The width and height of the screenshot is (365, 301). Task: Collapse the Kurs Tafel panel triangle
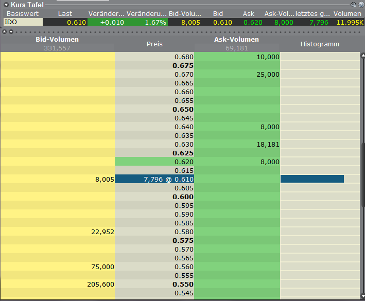click(6, 5)
